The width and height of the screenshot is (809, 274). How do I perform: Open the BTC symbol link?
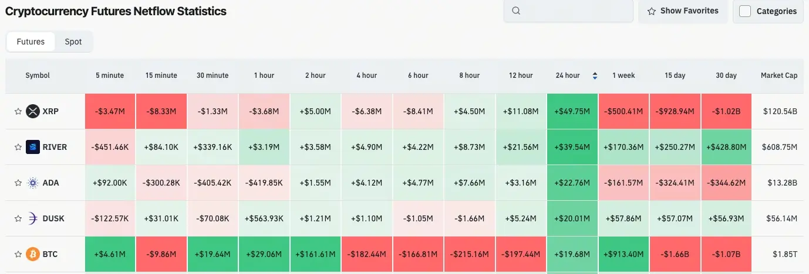[x=50, y=254]
